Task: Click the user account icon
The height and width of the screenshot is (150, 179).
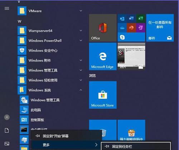Action: [x=7, y=117]
